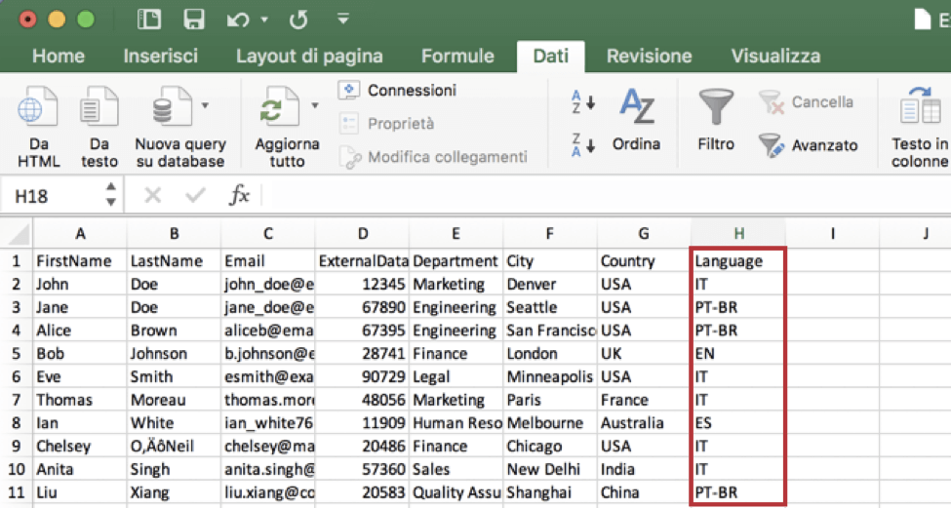The height and width of the screenshot is (508, 951).
Task: Click the save floppy disk icon
Action: point(194,19)
